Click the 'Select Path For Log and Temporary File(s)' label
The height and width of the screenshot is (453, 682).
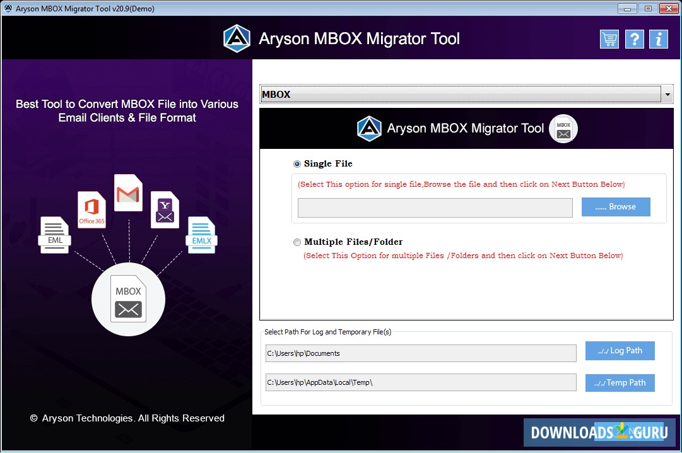pyautogui.click(x=327, y=332)
